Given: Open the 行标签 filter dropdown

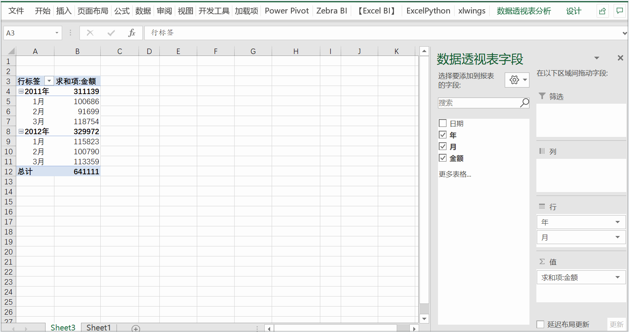Looking at the screenshot, I should tap(49, 81).
